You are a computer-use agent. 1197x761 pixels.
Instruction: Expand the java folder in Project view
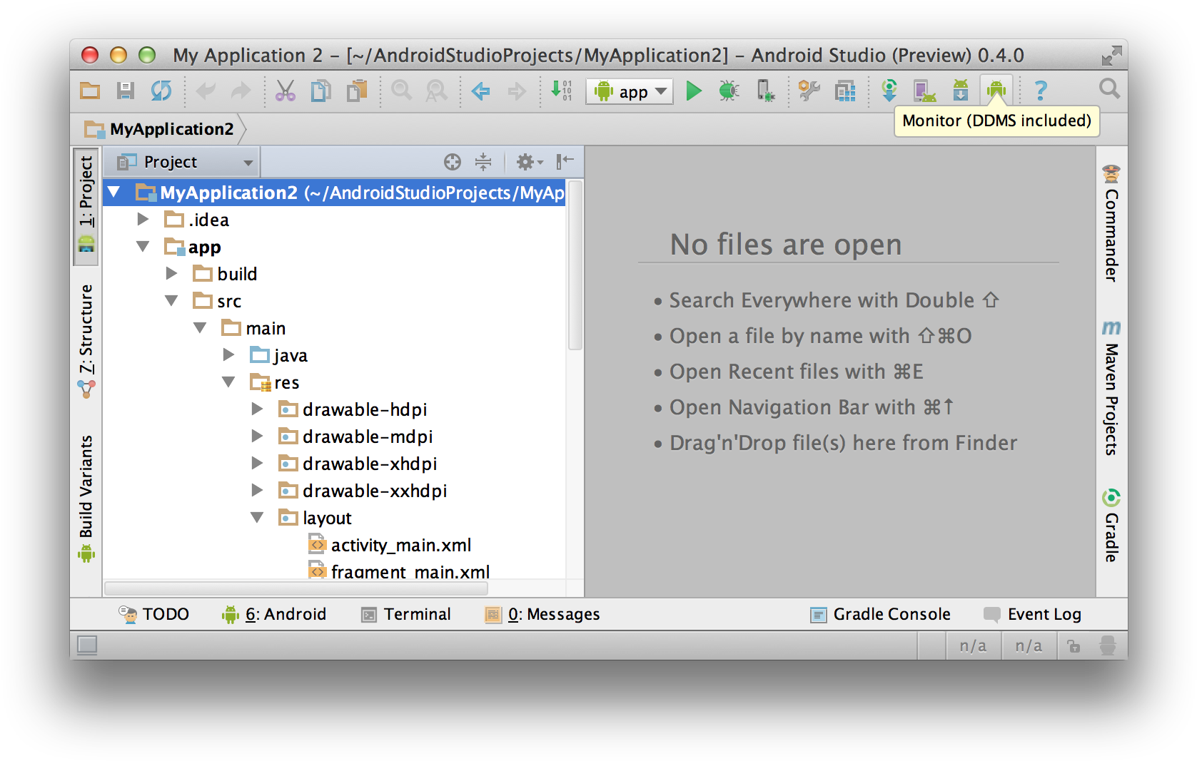tap(228, 354)
